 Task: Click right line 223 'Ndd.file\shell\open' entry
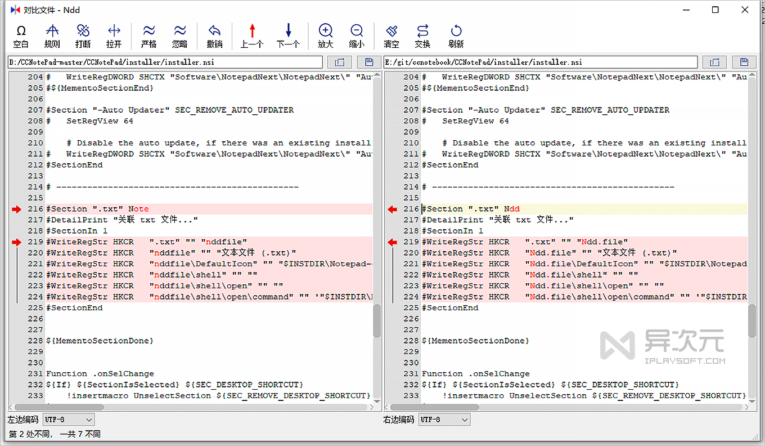tap(543, 286)
